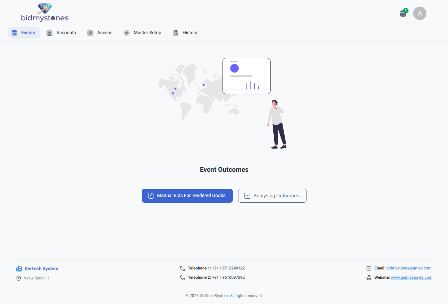Click the Event Outcomes heading

tap(224, 169)
